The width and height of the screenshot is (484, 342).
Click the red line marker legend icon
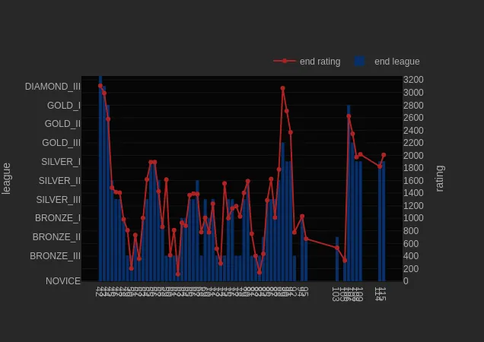[x=285, y=61]
